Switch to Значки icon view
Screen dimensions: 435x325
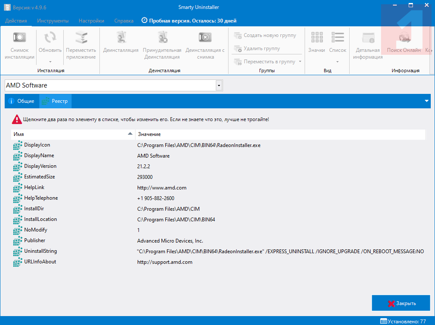(x=316, y=38)
